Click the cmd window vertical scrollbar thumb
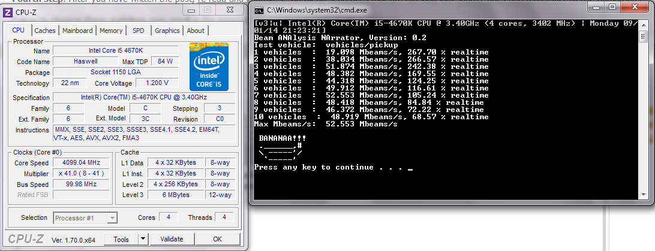 (643, 37)
